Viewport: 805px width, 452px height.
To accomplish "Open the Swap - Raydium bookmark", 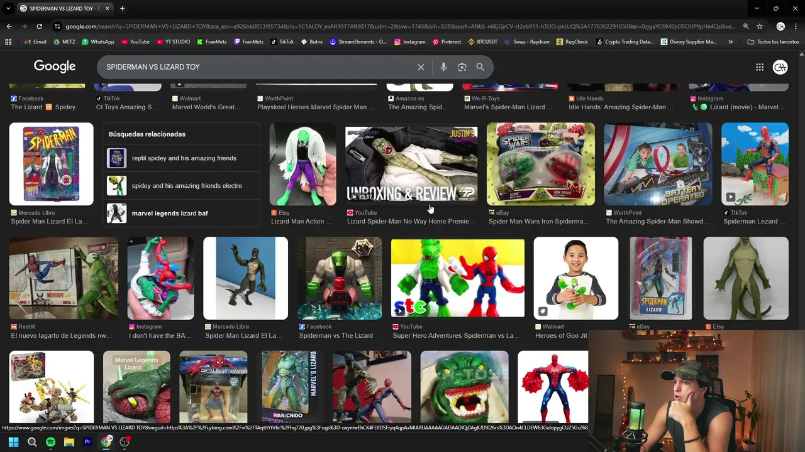I will [x=526, y=42].
